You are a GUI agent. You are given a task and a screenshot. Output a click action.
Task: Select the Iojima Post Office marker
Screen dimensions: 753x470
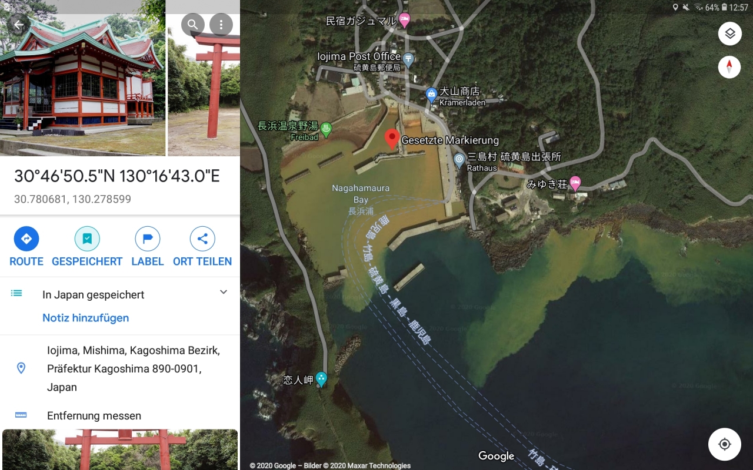click(408, 59)
